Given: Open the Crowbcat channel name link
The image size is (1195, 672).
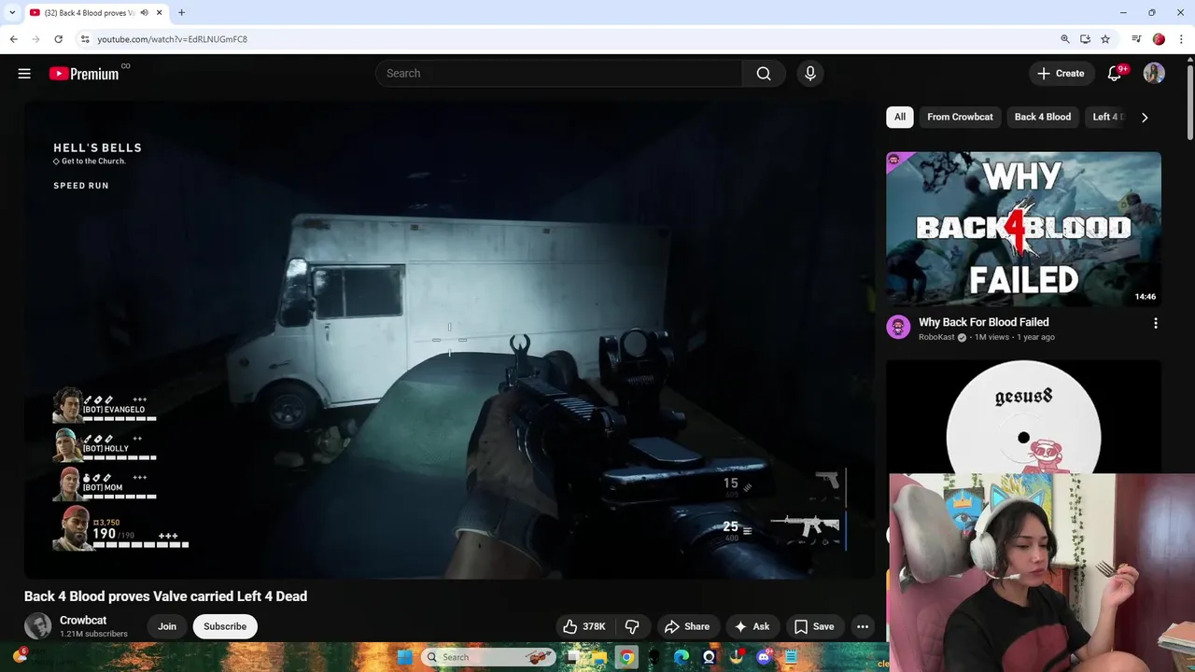Looking at the screenshot, I should tap(83, 621).
